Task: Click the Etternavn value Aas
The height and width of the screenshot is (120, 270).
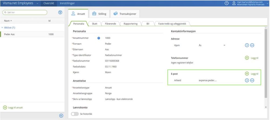Action: [x=107, y=49]
